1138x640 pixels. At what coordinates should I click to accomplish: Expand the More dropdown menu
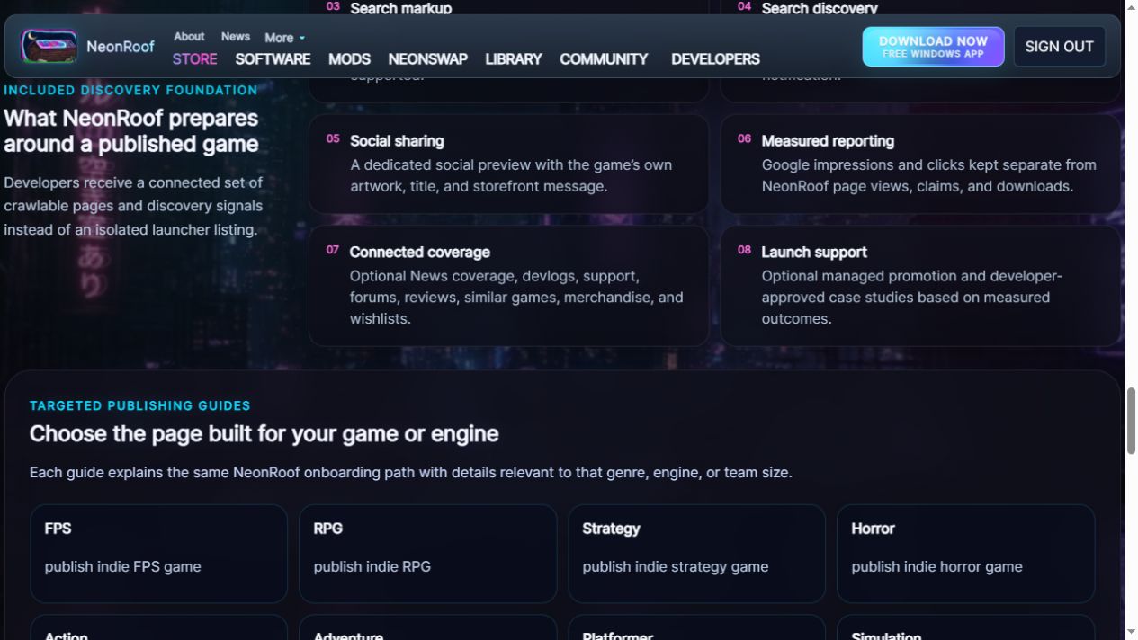click(x=284, y=38)
